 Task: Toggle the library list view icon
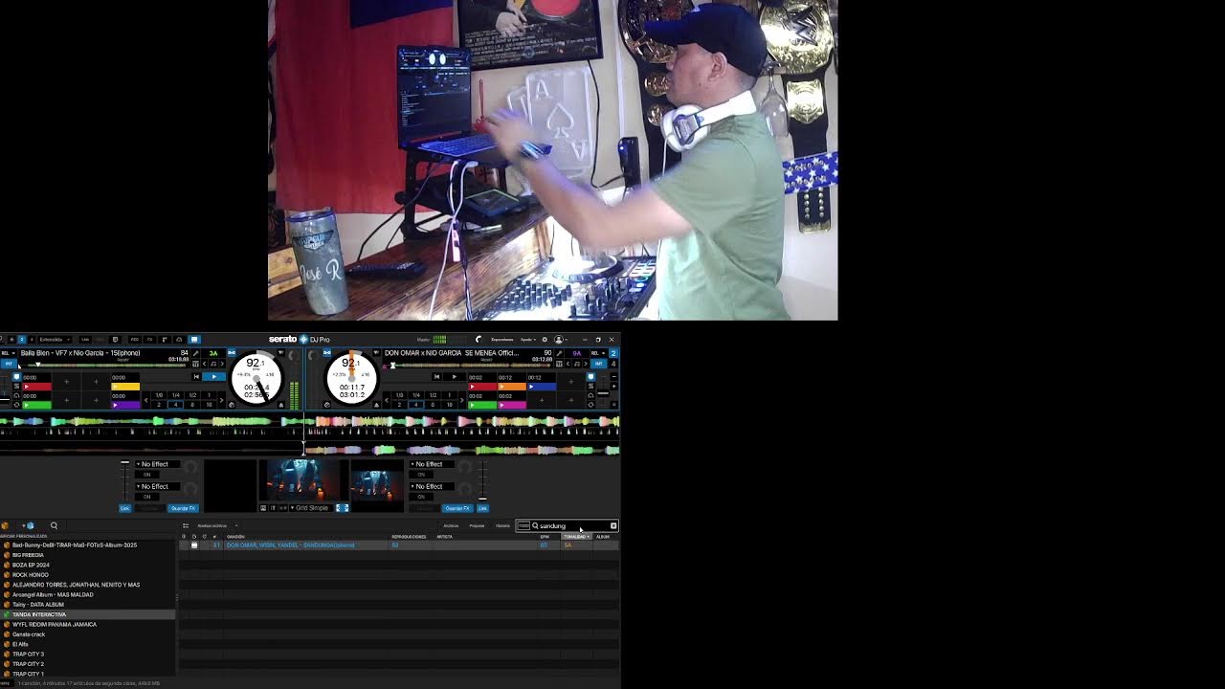click(x=185, y=525)
